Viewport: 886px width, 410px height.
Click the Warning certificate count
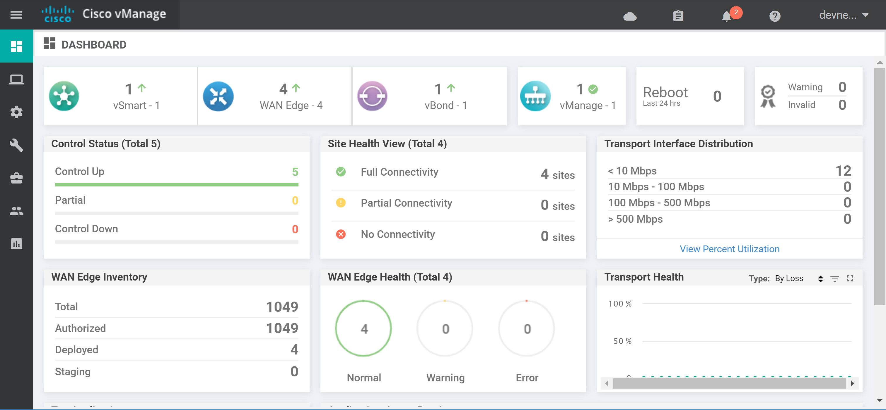tap(842, 87)
